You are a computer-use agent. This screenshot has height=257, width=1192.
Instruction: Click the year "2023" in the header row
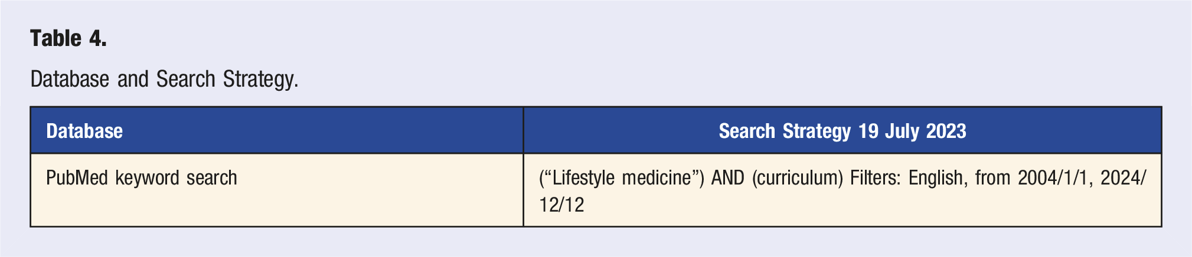pyautogui.click(x=945, y=131)
